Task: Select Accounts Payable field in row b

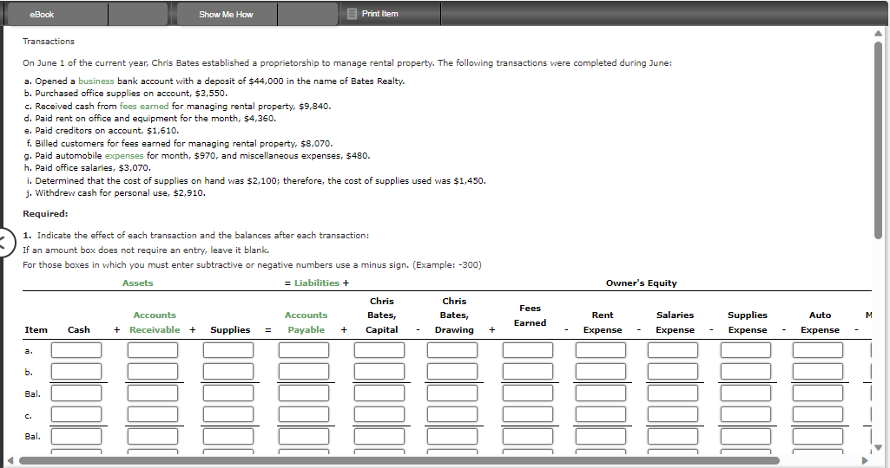Action: [x=304, y=372]
